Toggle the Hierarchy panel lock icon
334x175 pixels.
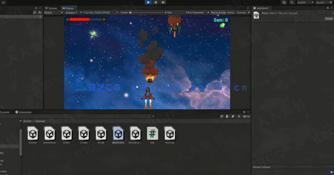(36, 8)
